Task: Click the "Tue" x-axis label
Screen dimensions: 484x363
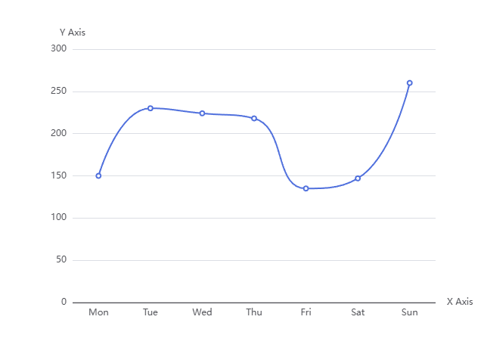Action: tap(150, 312)
